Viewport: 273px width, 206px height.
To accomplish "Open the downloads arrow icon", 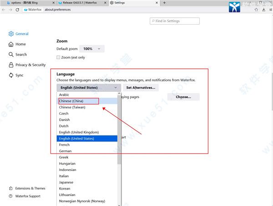I will [264, 10].
